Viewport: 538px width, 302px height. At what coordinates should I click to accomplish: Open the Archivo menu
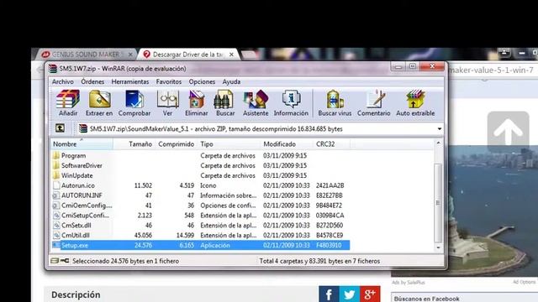pyautogui.click(x=63, y=82)
